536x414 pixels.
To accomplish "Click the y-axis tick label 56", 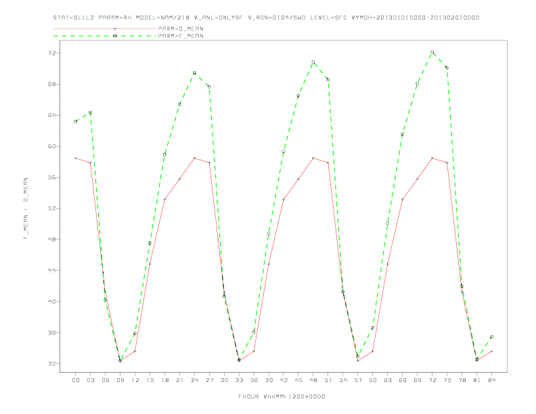I will click(51, 177).
